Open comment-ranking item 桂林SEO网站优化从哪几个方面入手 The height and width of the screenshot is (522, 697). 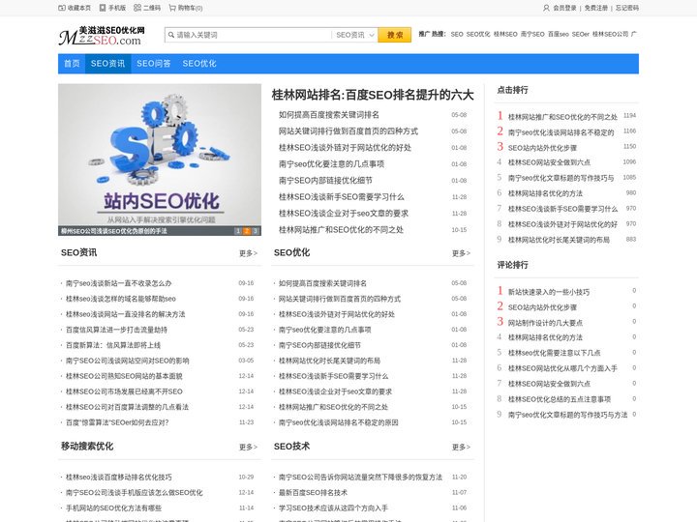point(562,368)
